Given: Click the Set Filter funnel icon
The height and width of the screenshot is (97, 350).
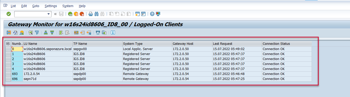Looking at the screenshot, I should (37, 33).
